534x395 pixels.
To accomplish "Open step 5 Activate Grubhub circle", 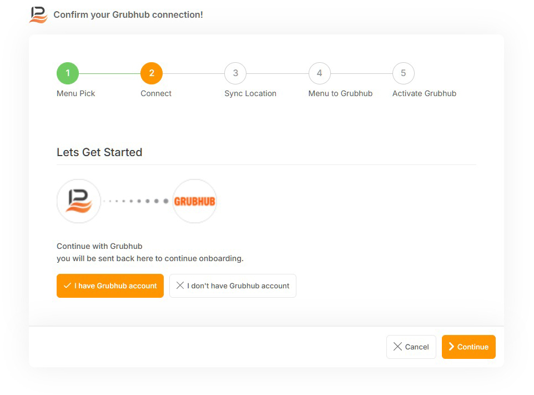I will pos(403,73).
